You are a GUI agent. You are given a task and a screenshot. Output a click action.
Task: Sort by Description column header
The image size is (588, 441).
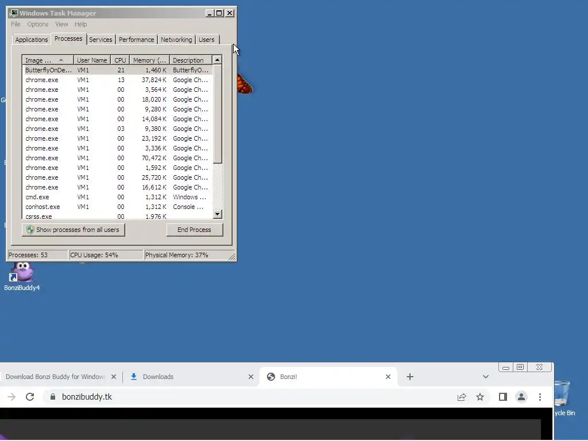pyautogui.click(x=191, y=60)
